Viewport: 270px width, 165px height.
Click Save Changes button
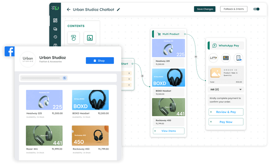(x=205, y=9)
